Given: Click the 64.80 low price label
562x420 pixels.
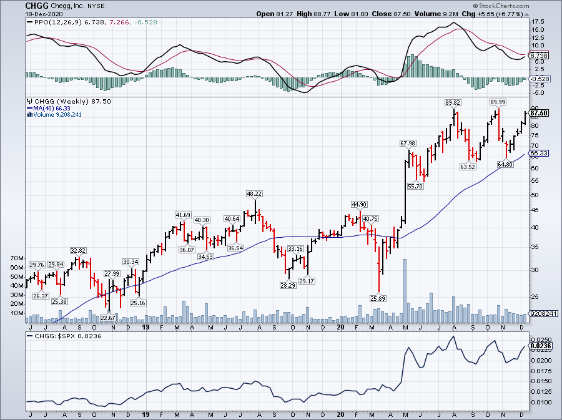Looking at the screenshot, I should click(505, 164).
